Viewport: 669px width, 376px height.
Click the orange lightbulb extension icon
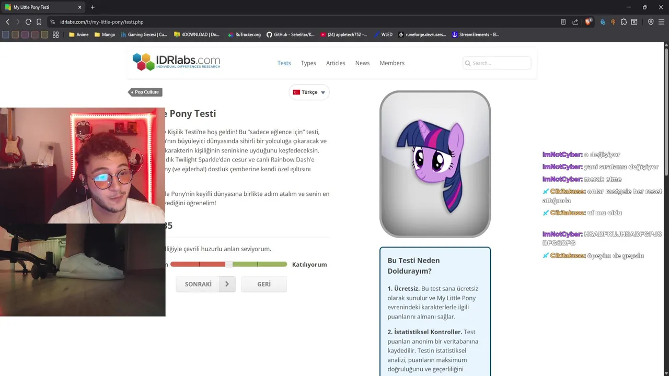pyautogui.click(x=613, y=22)
